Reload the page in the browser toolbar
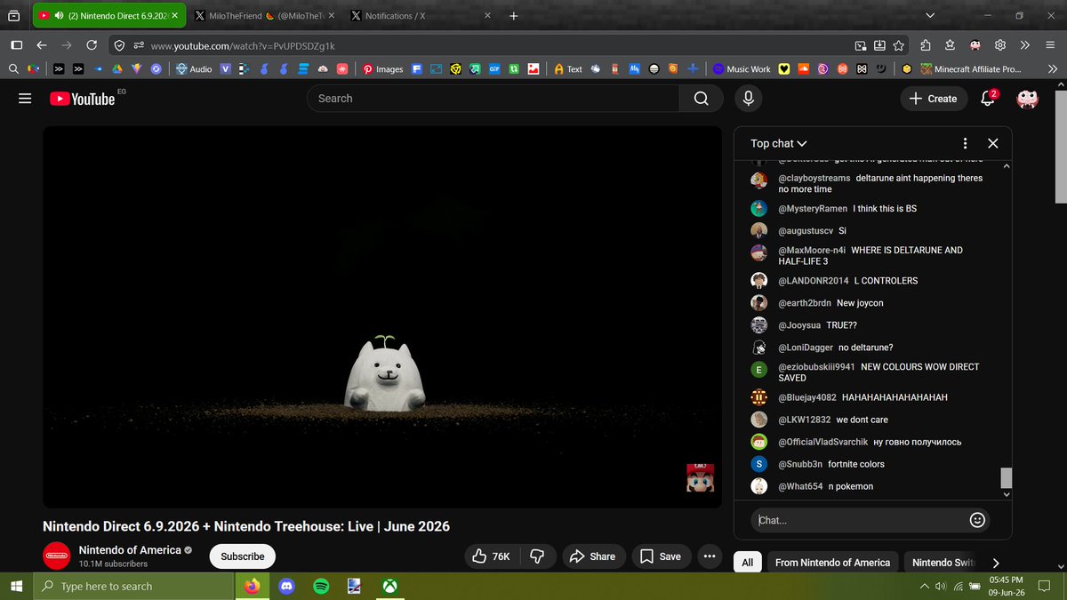The height and width of the screenshot is (600, 1067). pyautogui.click(x=92, y=45)
